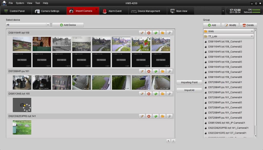Screen dimensions: 263x150
Task: Click edit icon on DS9513NIS.byt.165 row
Action: coord(142,94)
